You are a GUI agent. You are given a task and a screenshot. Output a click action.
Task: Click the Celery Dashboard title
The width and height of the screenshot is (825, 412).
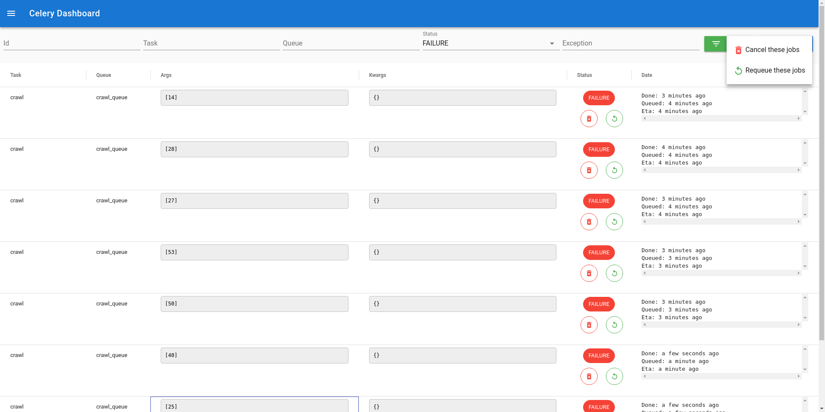pos(64,13)
